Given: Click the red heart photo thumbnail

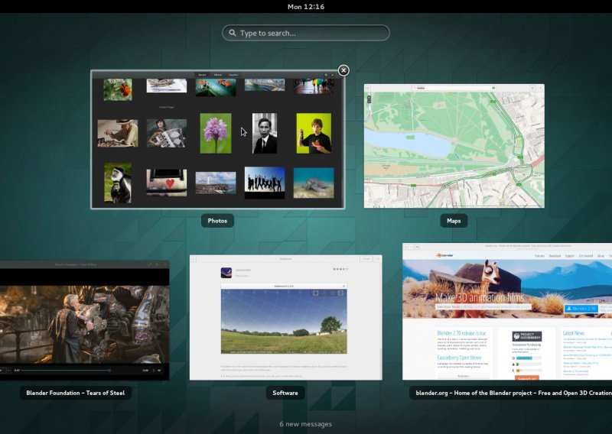Looking at the screenshot, I should [x=167, y=183].
